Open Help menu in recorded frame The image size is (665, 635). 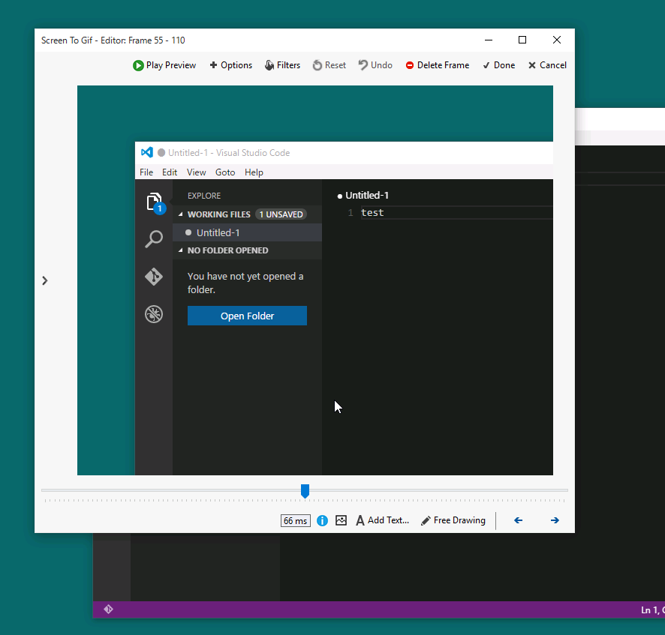254,172
